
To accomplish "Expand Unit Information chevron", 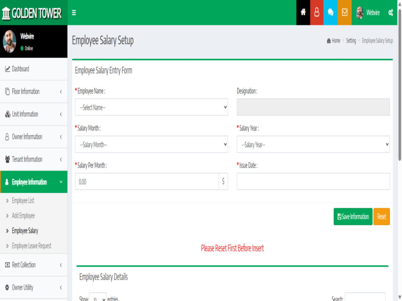I will [x=61, y=114].
